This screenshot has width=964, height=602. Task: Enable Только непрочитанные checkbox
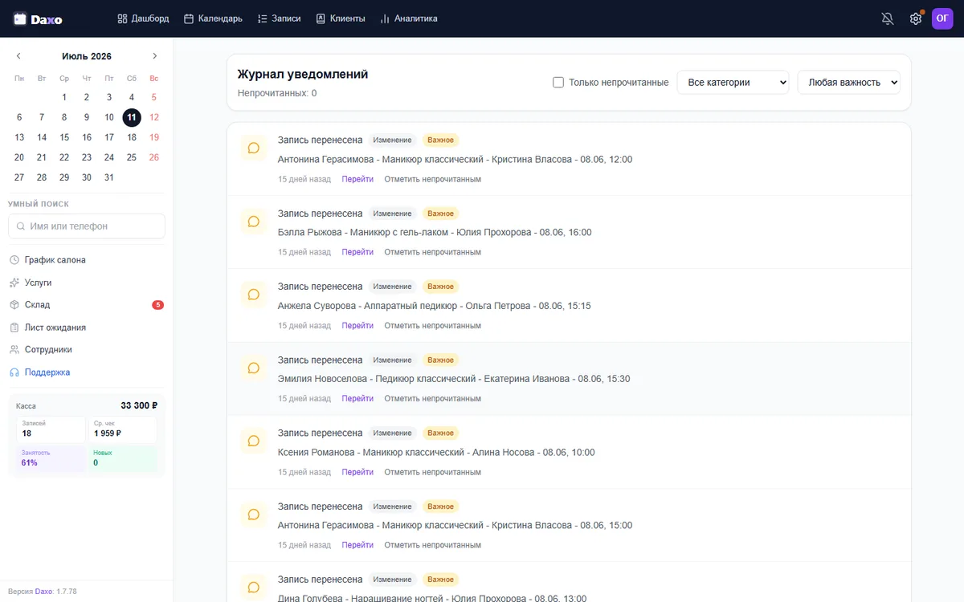558,82
